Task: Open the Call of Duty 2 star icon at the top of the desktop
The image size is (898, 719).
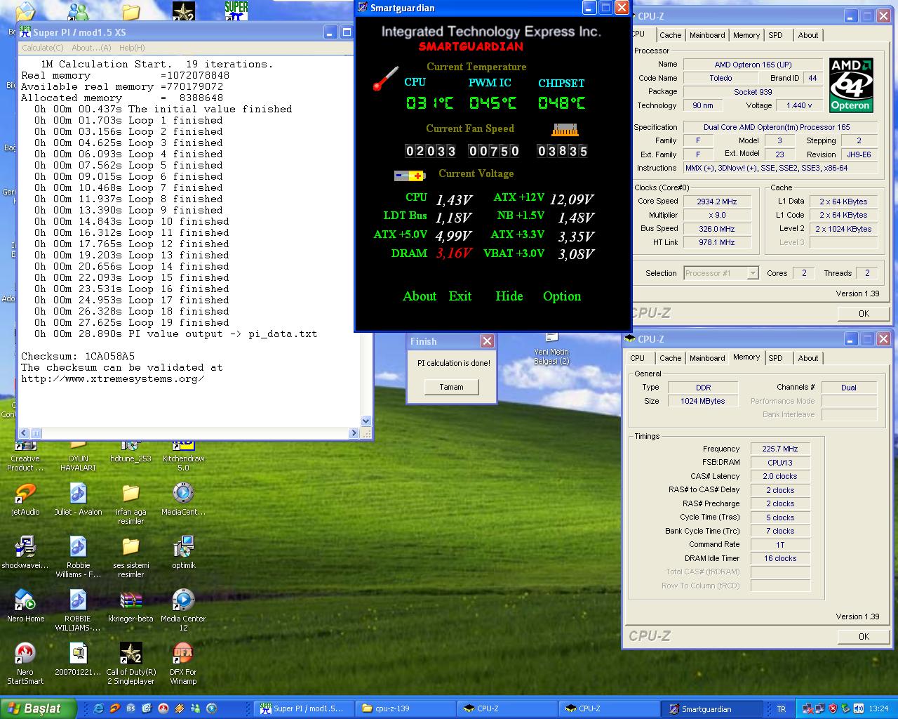Action: coord(183,10)
